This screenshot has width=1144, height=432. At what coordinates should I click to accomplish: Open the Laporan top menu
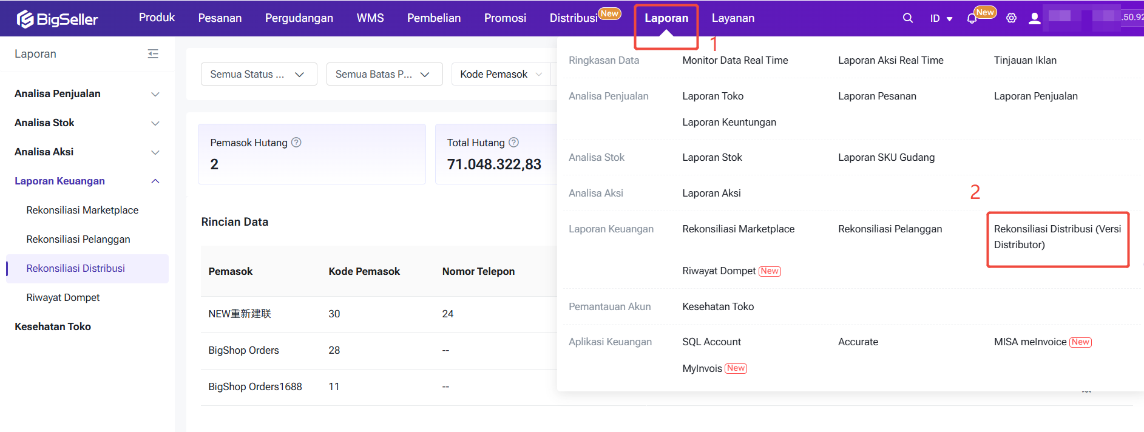tap(666, 18)
